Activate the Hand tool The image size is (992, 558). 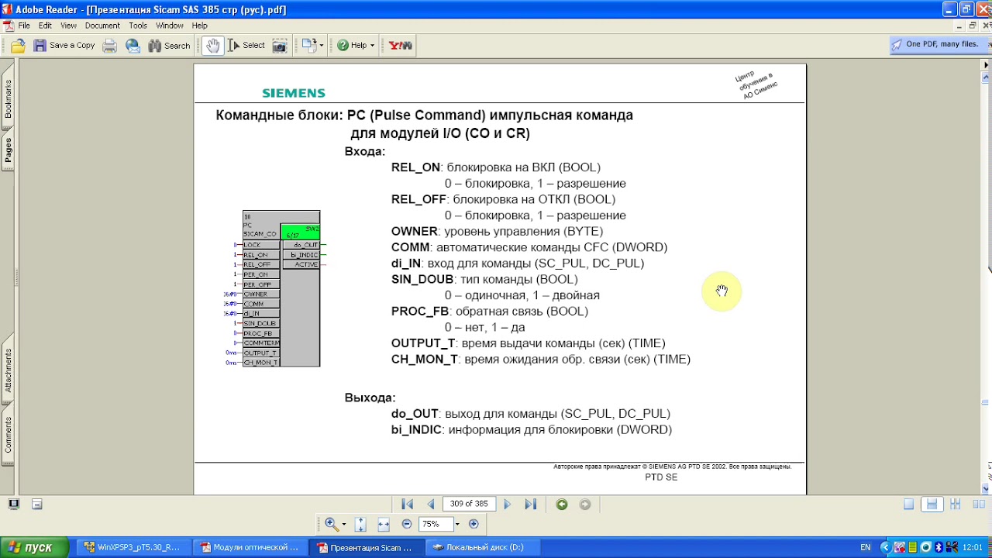coord(212,46)
